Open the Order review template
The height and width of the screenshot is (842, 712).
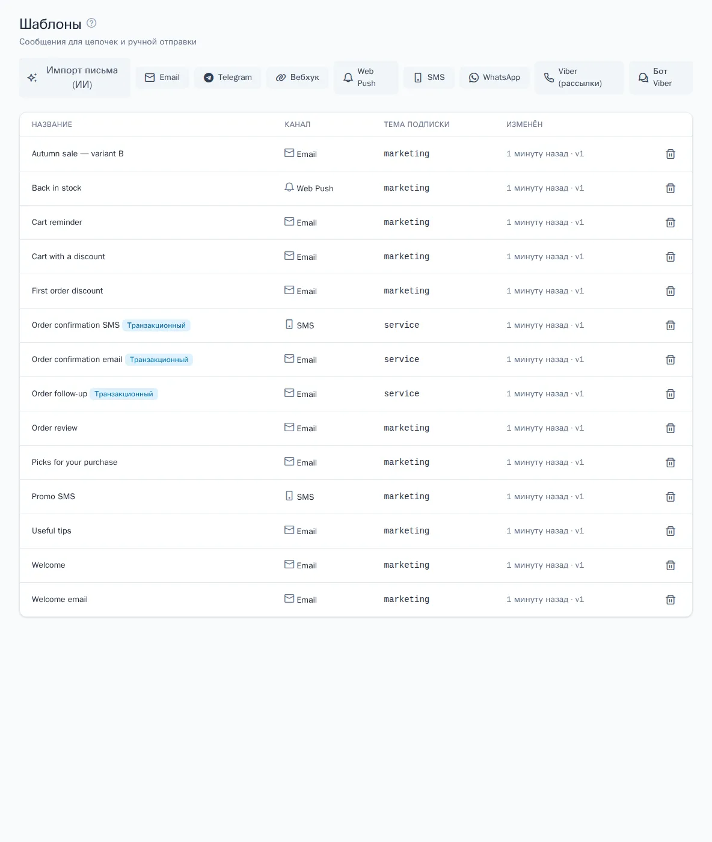pos(55,428)
